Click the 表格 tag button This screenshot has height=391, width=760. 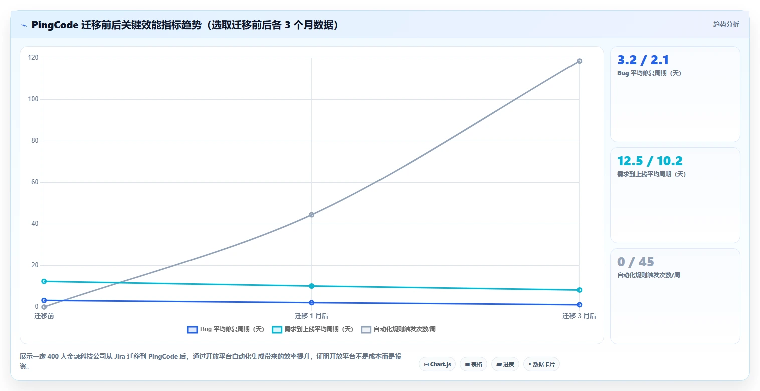click(x=473, y=364)
